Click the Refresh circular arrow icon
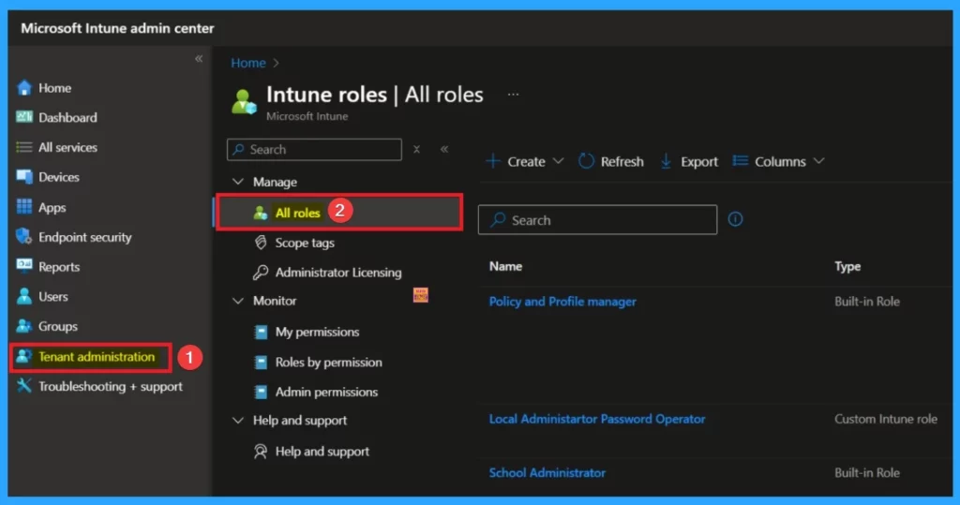This screenshot has height=505, width=960. coord(586,161)
